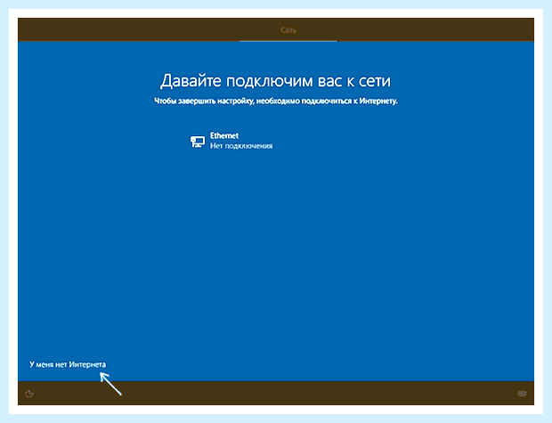The height and width of the screenshot is (423, 552).
Task: Select the Ethernet network entry
Action: click(231, 141)
